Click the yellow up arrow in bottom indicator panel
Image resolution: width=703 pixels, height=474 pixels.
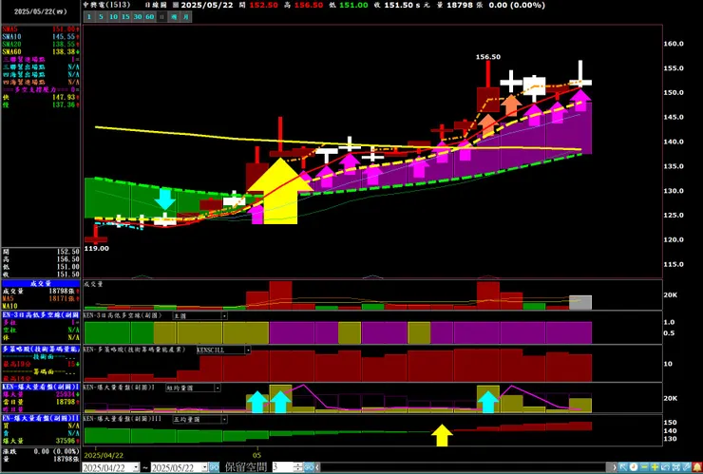442,435
